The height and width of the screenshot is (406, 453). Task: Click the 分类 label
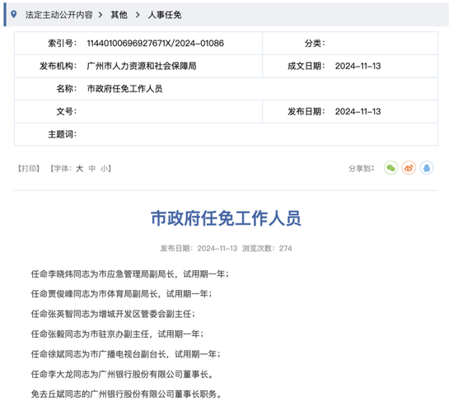click(x=315, y=44)
